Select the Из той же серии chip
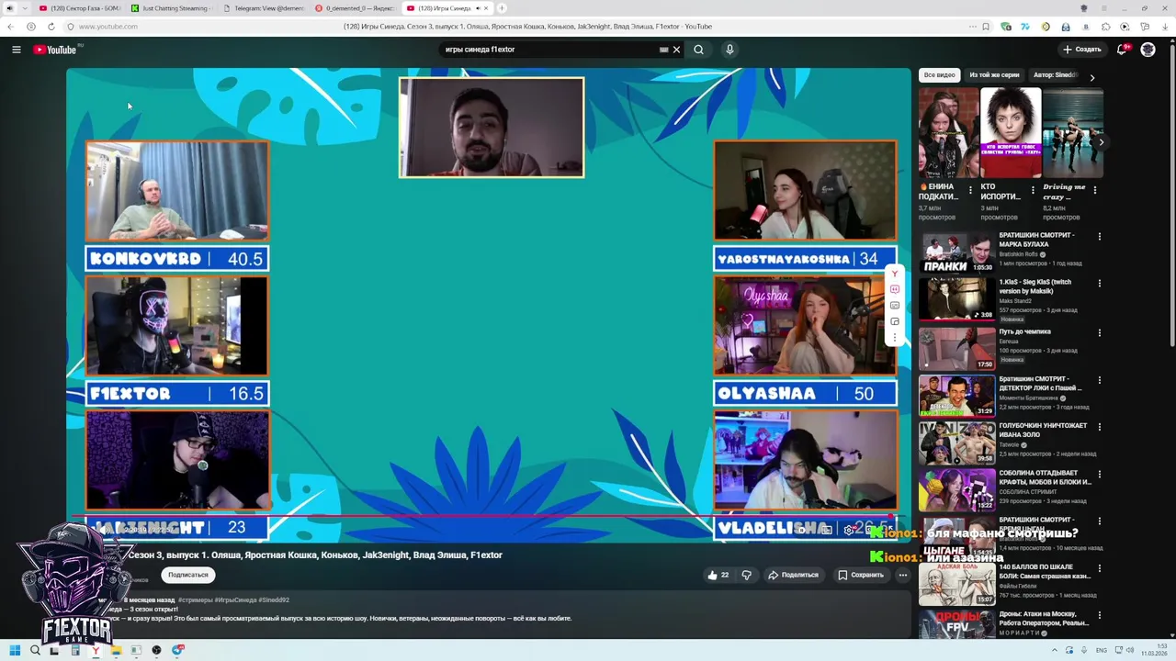Screen dimensions: 1176x661 pyautogui.click(x=994, y=75)
